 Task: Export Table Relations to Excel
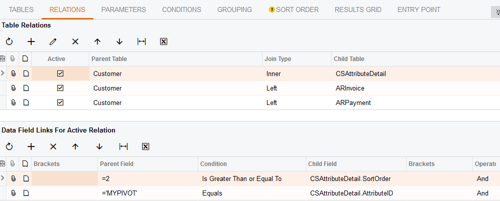[163, 41]
